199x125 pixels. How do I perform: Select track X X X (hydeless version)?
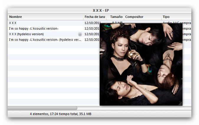[x=26, y=34]
